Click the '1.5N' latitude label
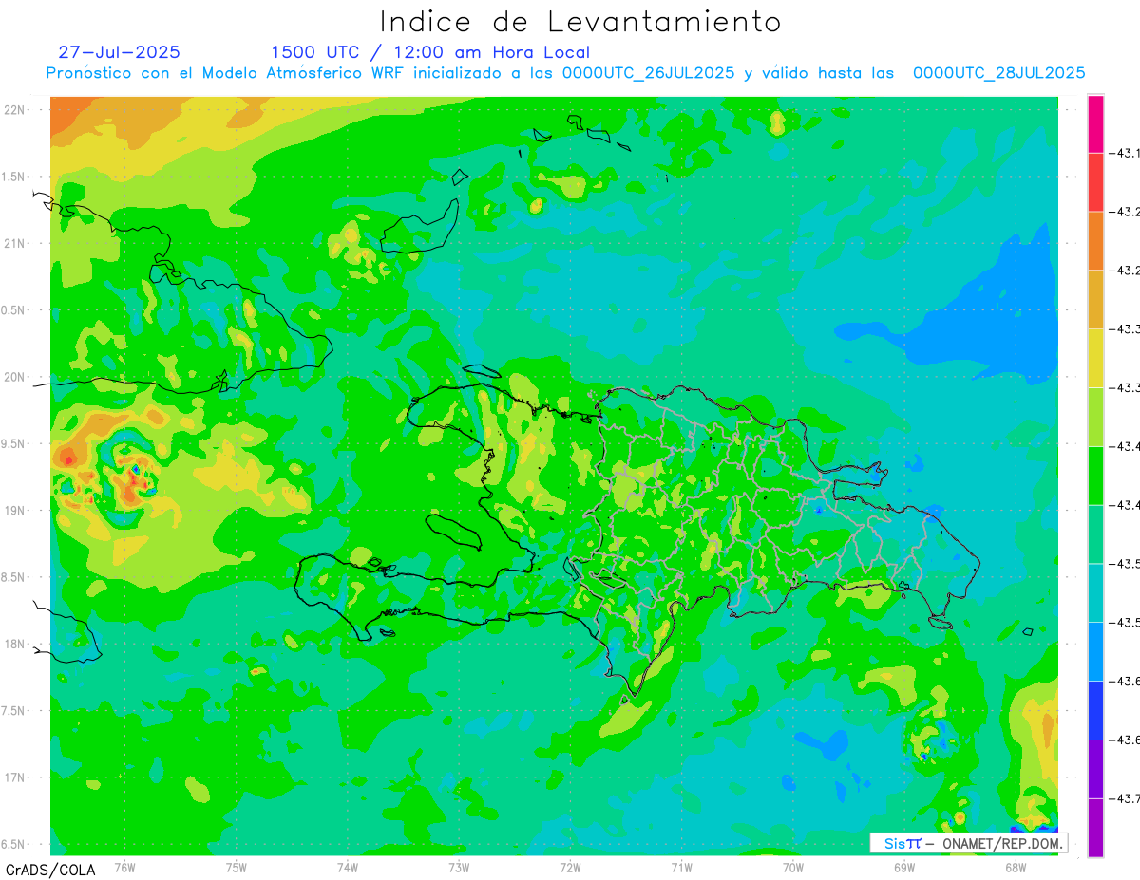The height and width of the screenshot is (880, 1140). [x=14, y=177]
